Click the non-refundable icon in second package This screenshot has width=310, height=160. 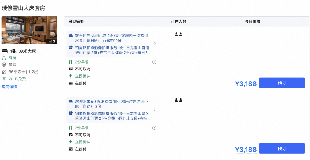[71, 135]
